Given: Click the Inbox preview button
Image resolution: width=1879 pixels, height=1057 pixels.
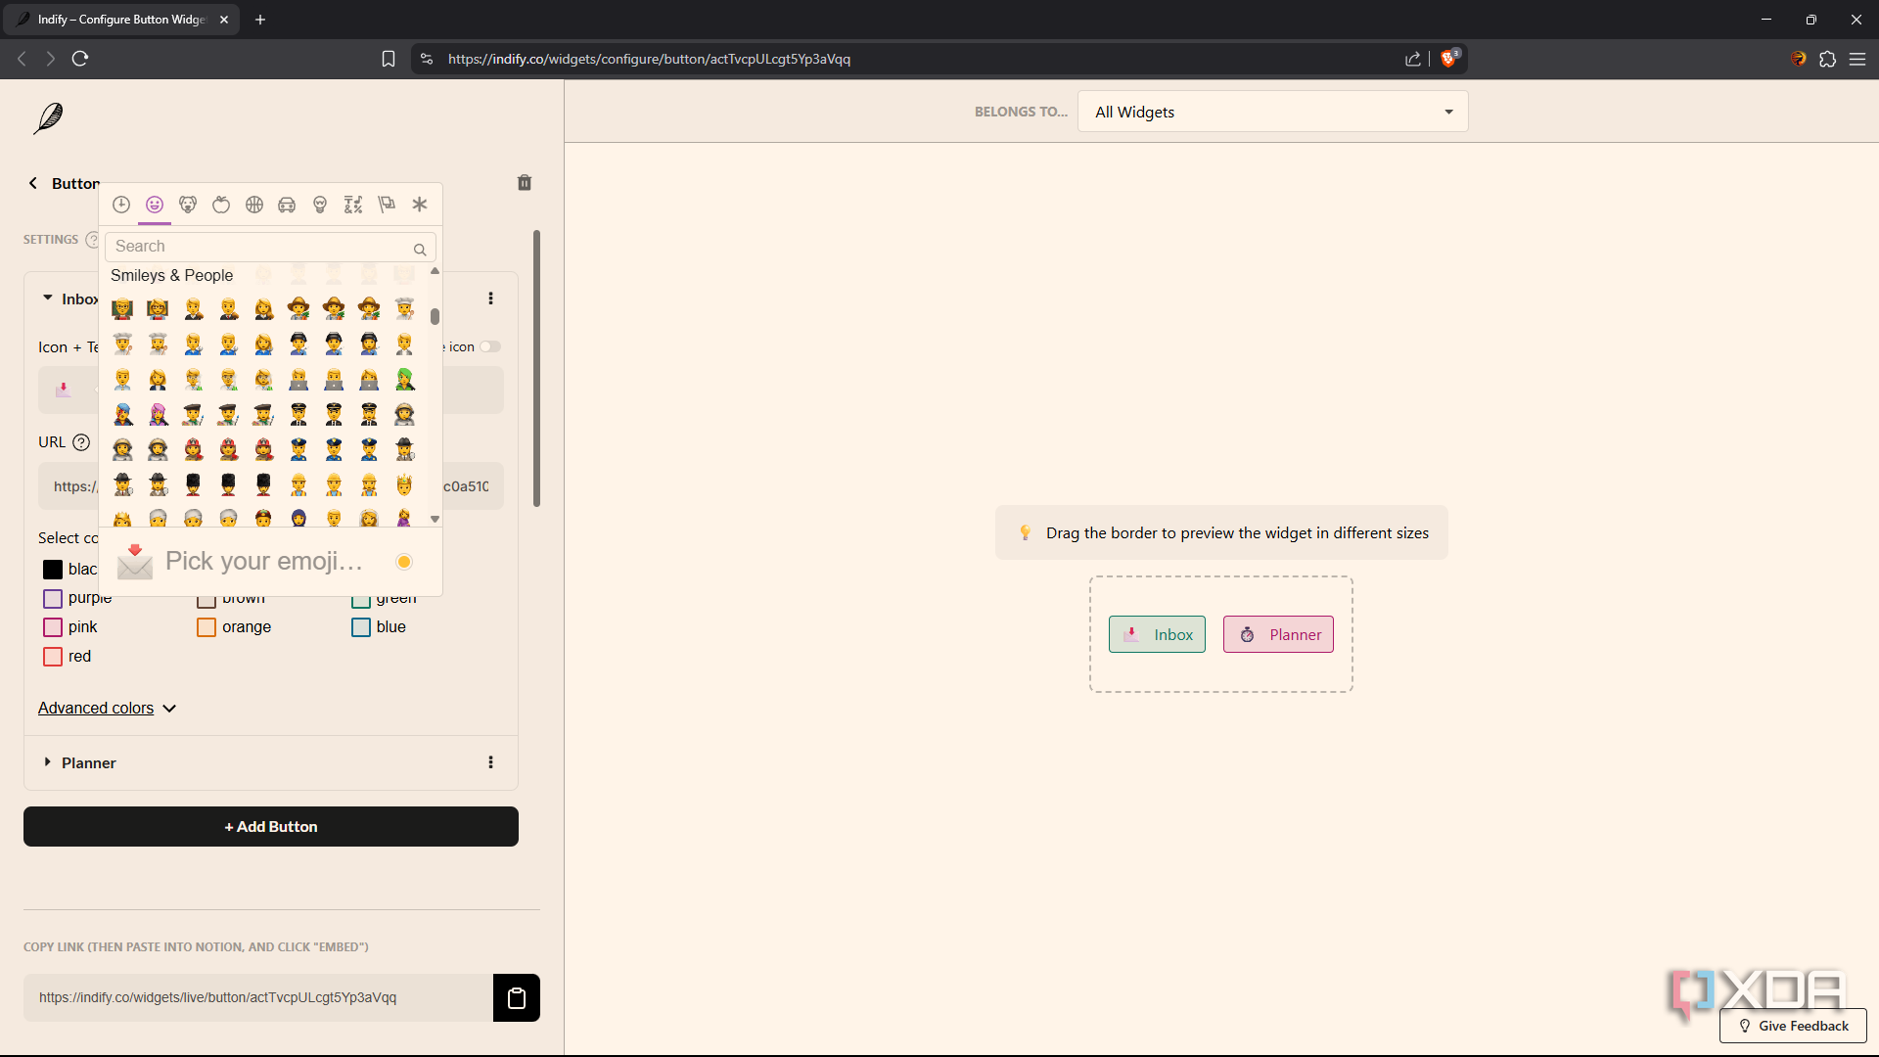Looking at the screenshot, I should point(1157,634).
